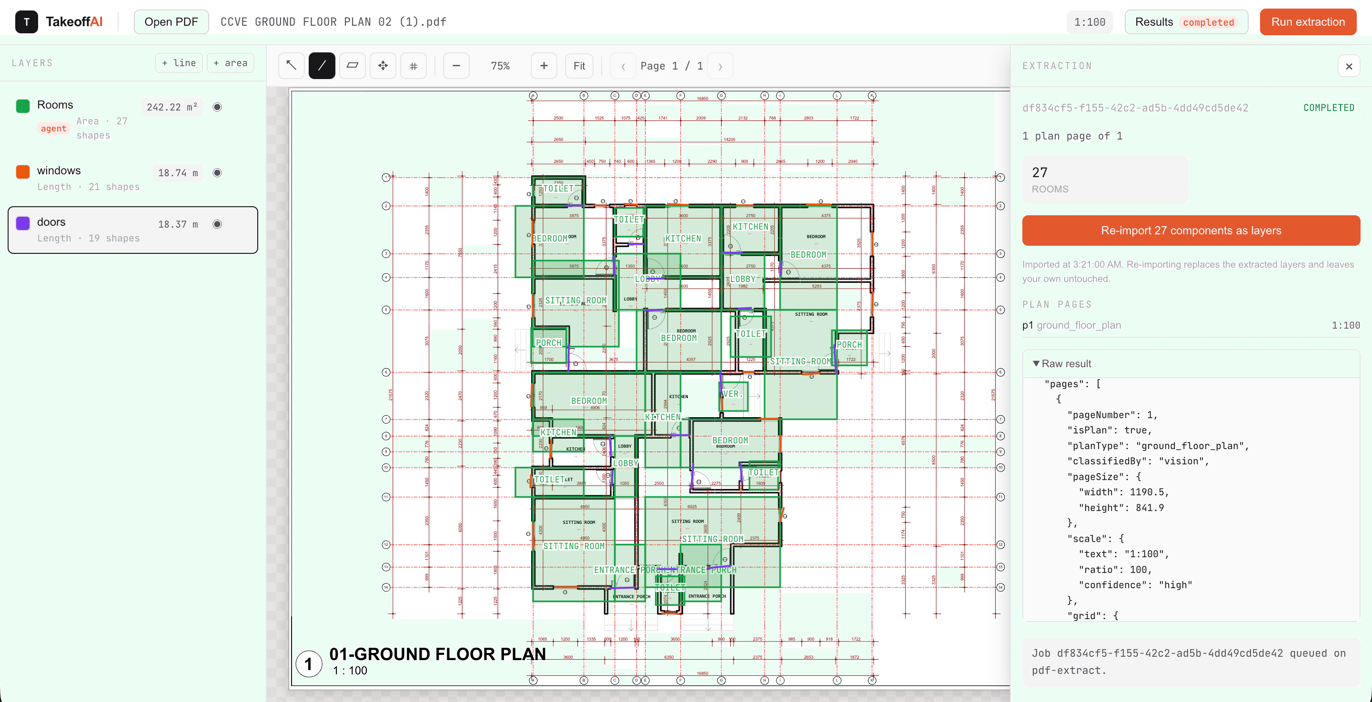The image size is (1372, 702).
Task: Click the 1:100 scale indicator
Action: pyautogui.click(x=1089, y=22)
